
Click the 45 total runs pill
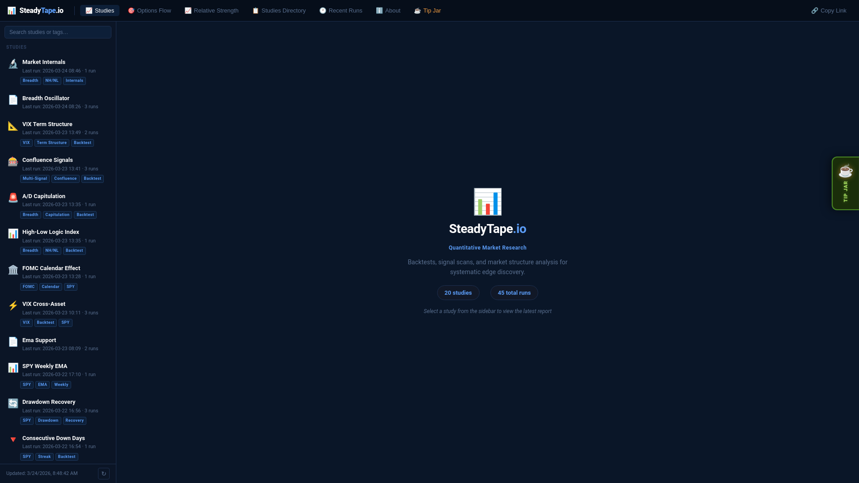[x=515, y=293]
